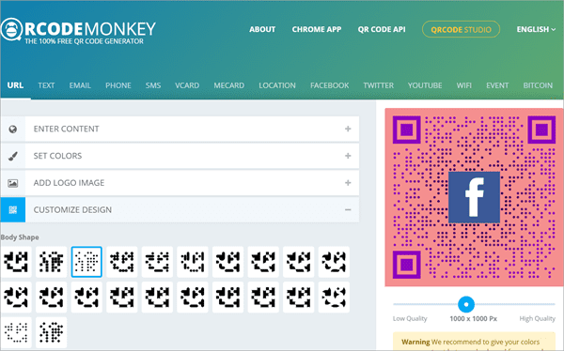
Task: Select the fifth body shape in the second row
Action: [x=157, y=298]
